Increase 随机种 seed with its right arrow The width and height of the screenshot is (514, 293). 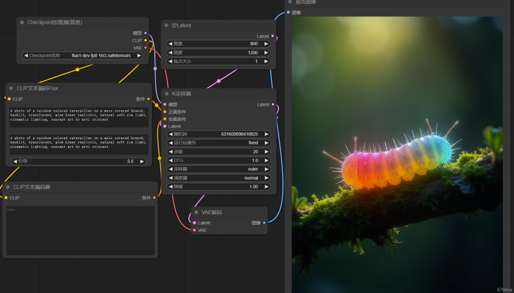coord(267,134)
